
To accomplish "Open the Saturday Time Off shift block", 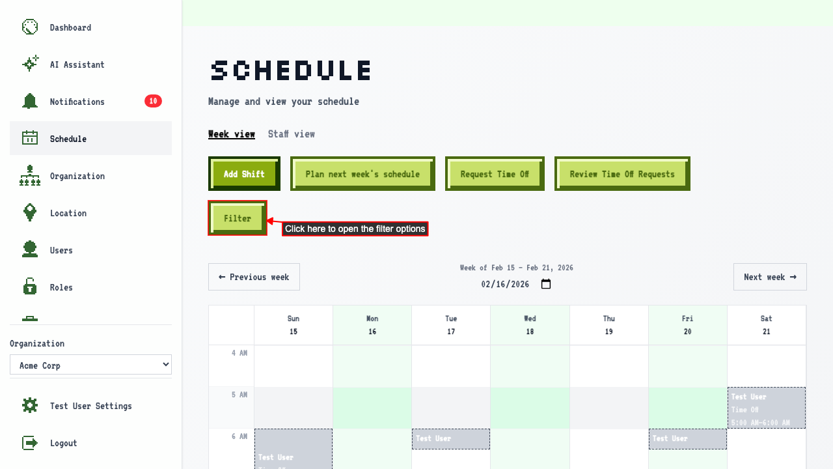I will click(x=766, y=408).
